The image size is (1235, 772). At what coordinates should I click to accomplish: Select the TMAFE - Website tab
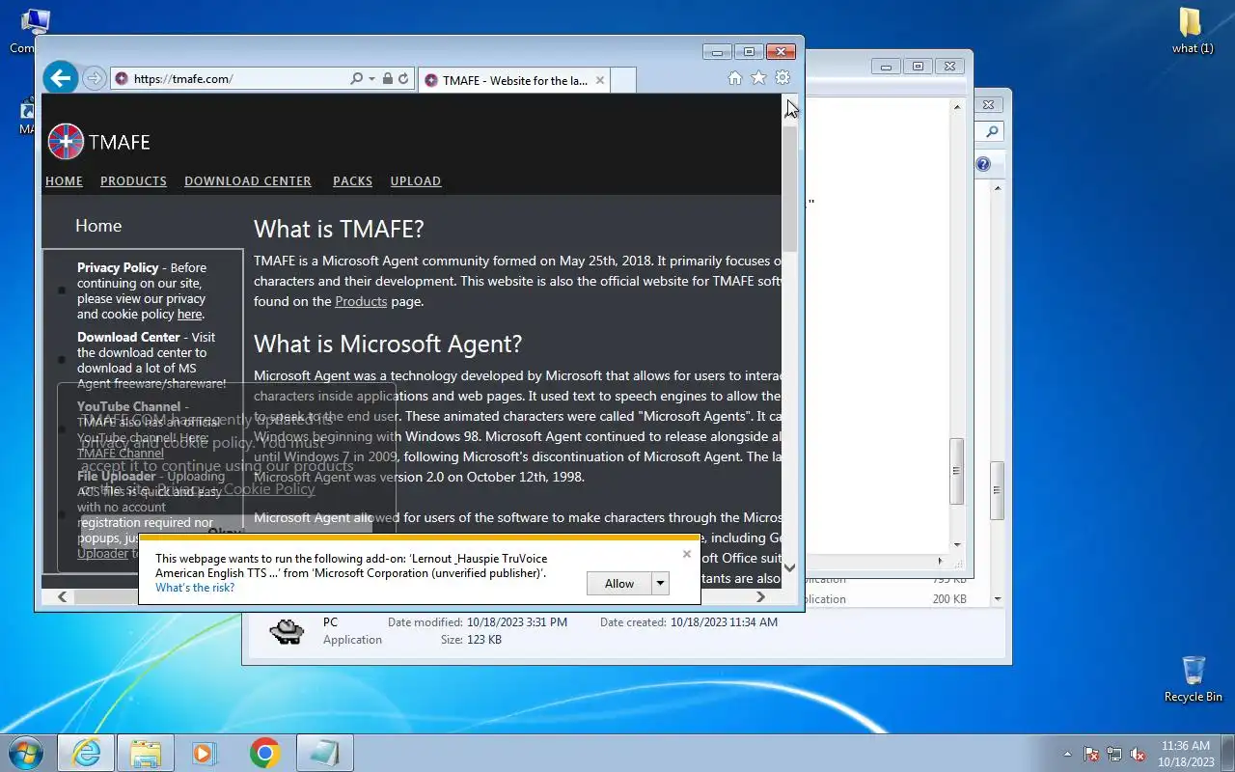pyautogui.click(x=514, y=80)
